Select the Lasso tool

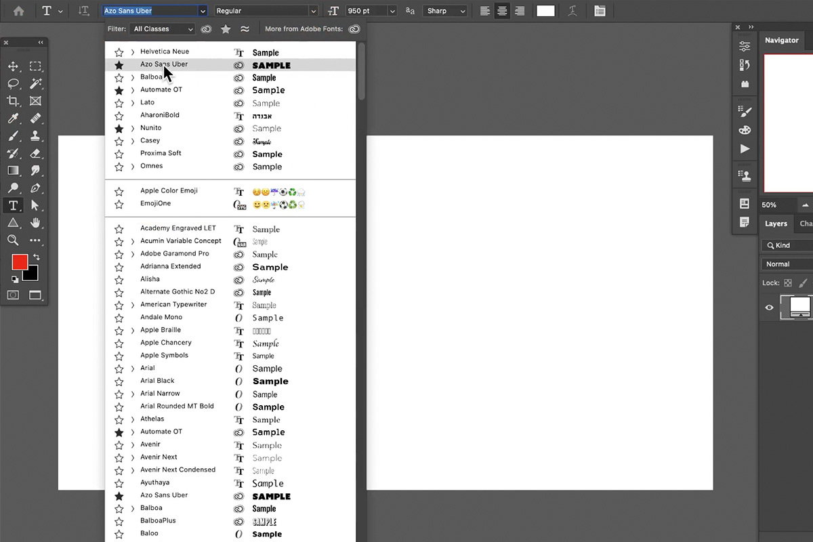pyautogui.click(x=14, y=83)
